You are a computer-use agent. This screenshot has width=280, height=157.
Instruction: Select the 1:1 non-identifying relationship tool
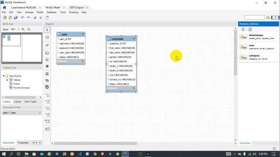point(47,95)
